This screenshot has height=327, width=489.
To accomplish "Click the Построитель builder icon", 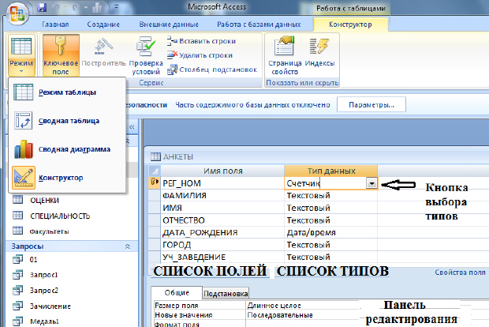I will pyautogui.click(x=103, y=47).
